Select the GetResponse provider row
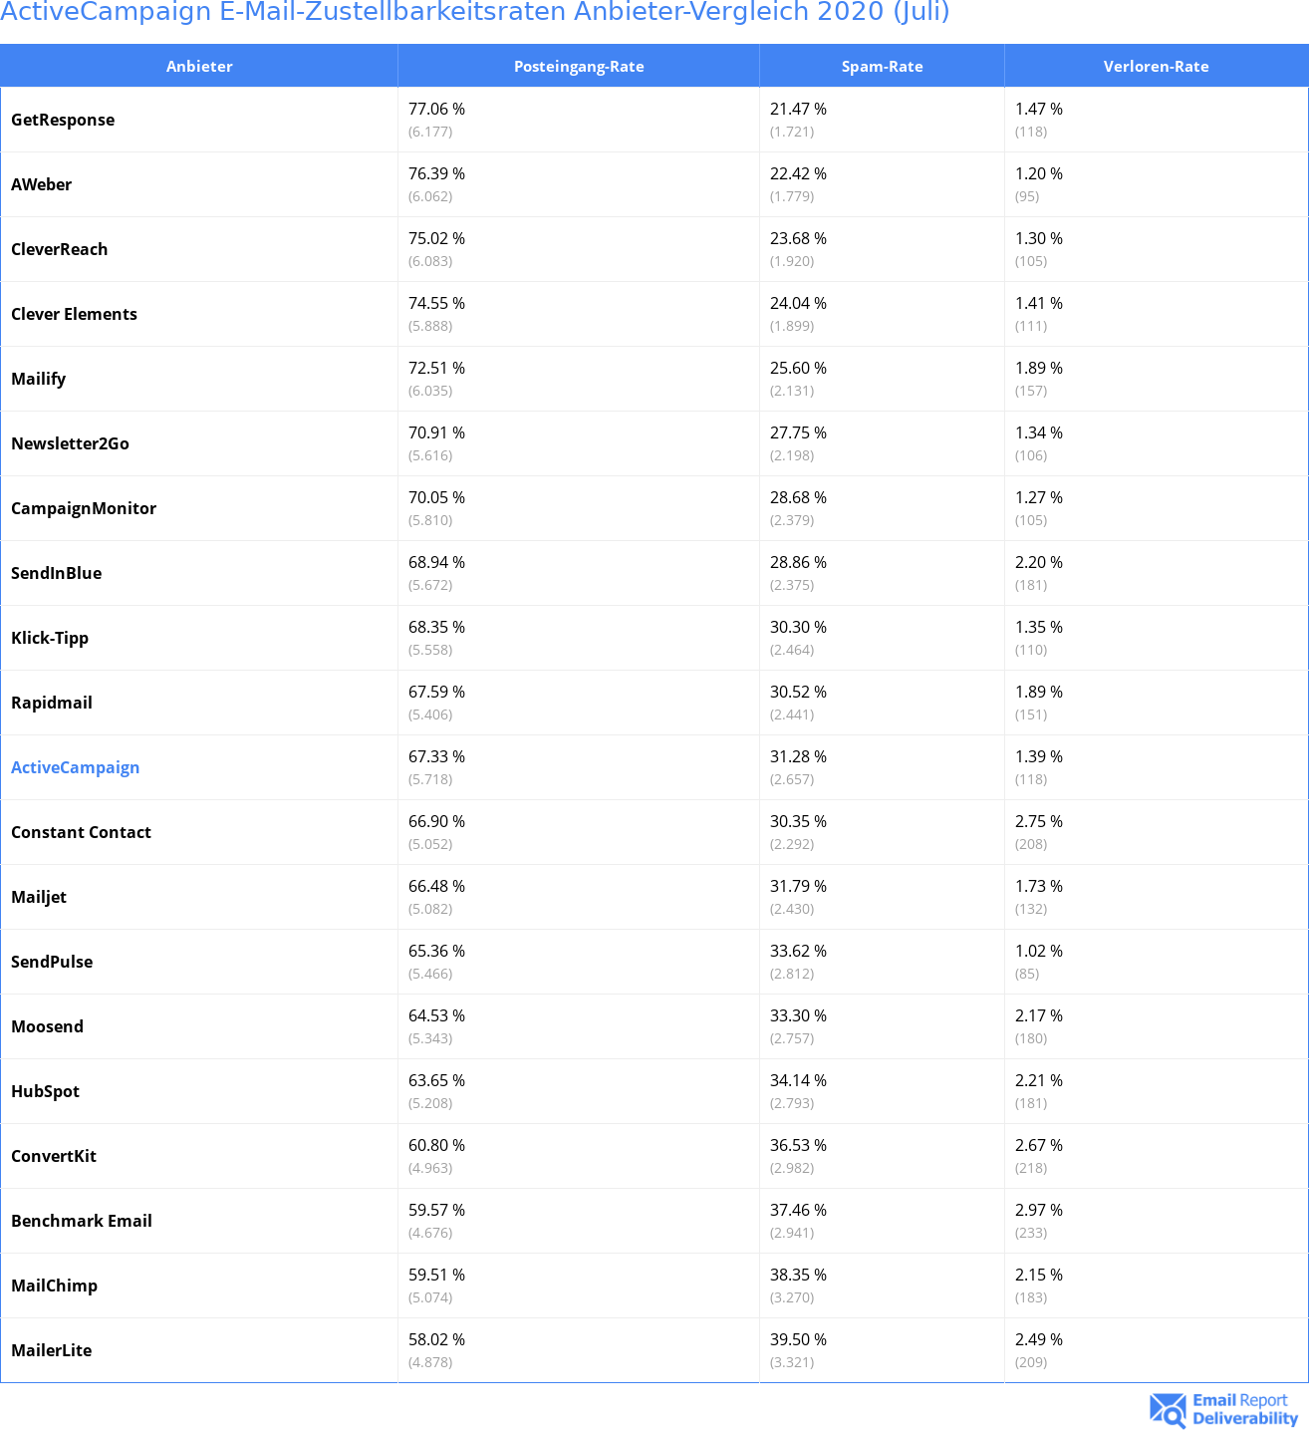The height and width of the screenshot is (1430, 1309). click(x=63, y=120)
